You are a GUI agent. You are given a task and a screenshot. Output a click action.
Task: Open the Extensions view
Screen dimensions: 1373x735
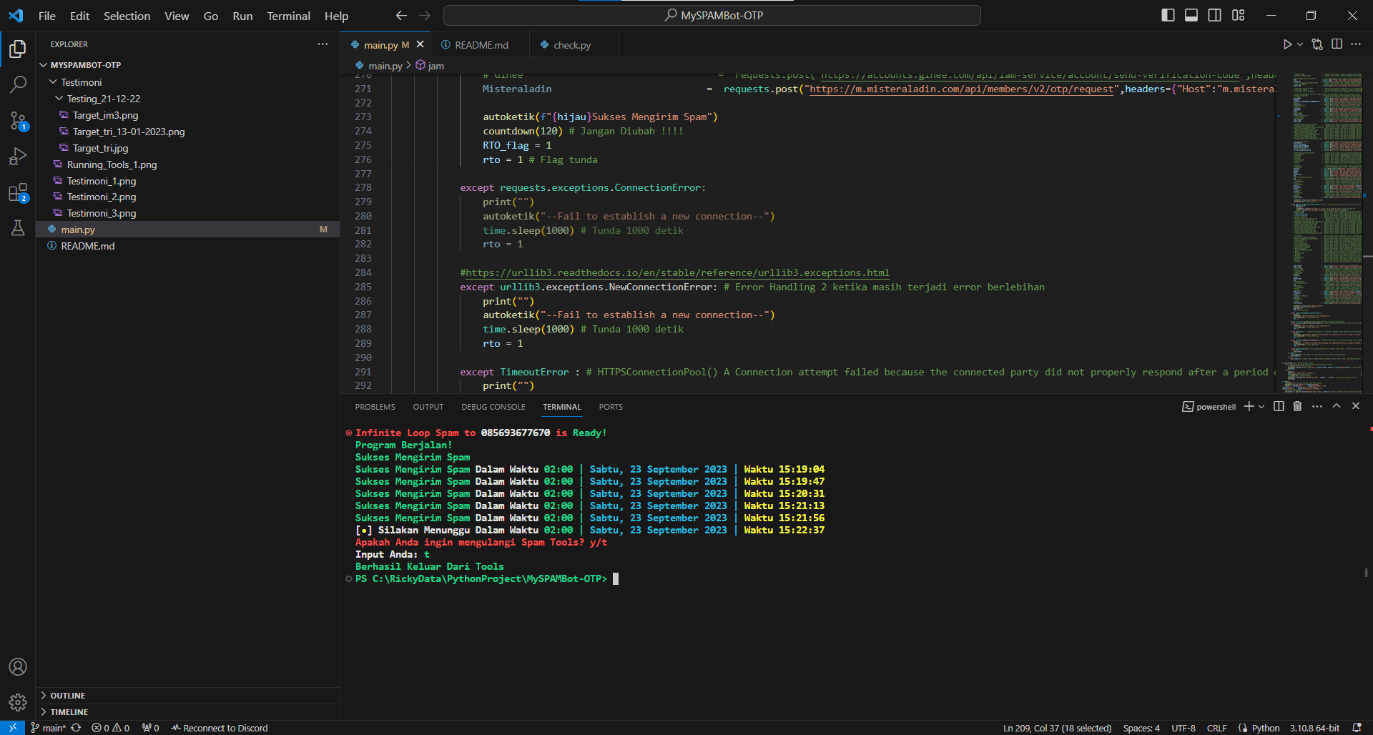[x=18, y=193]
